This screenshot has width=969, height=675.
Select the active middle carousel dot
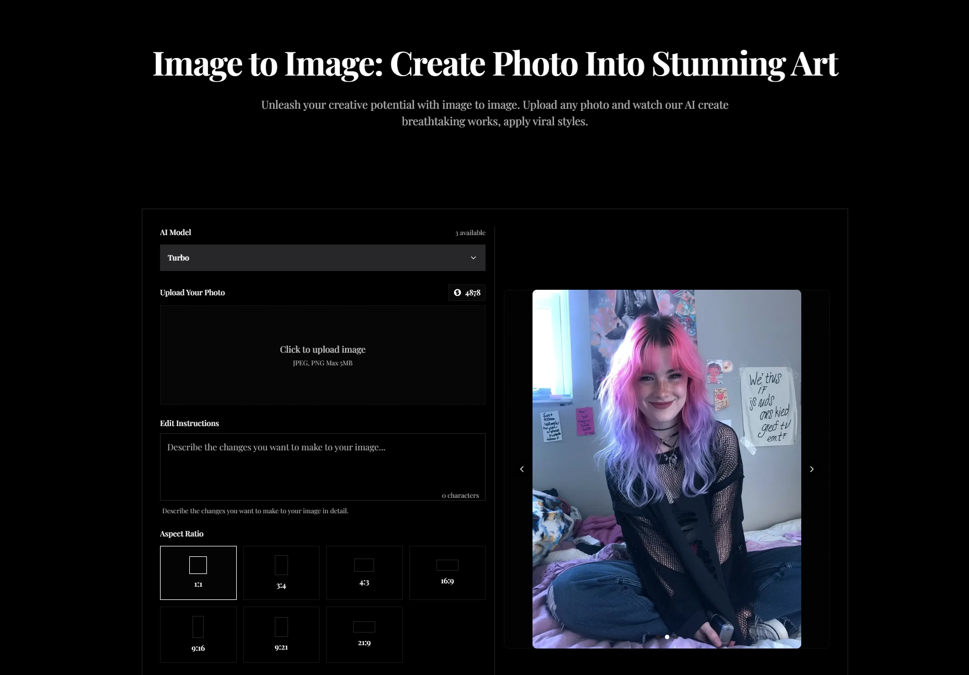[667, 637]
